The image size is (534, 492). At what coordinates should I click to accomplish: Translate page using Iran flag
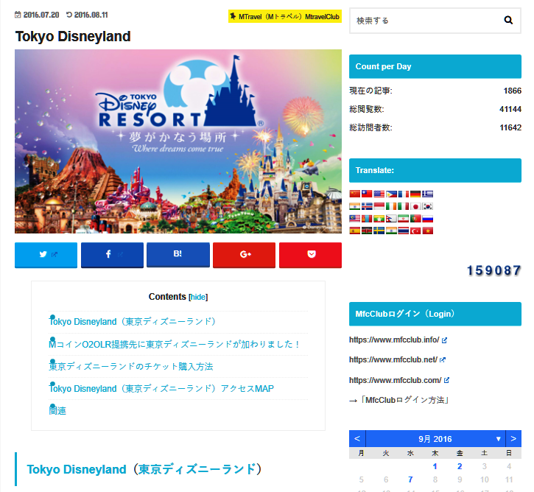click(x=403, y=219)
